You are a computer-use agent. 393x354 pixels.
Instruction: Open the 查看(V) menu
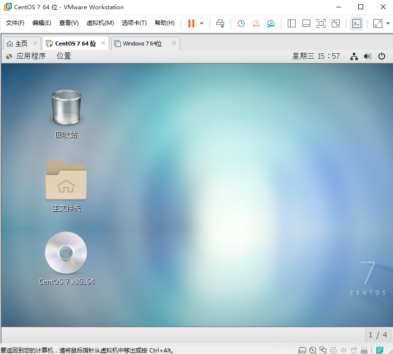tap(69, 23)
